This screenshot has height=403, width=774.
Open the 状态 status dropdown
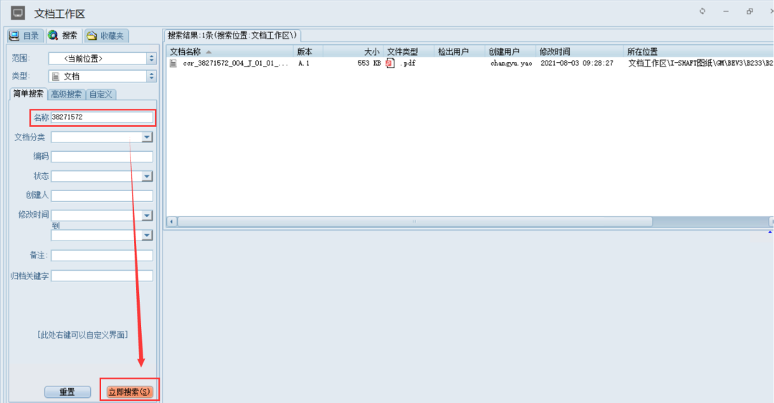click(147, 176)
